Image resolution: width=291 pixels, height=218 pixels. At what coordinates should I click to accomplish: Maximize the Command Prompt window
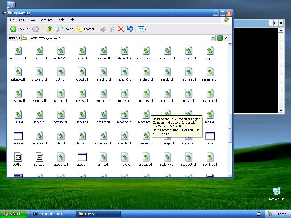point(276,23)
